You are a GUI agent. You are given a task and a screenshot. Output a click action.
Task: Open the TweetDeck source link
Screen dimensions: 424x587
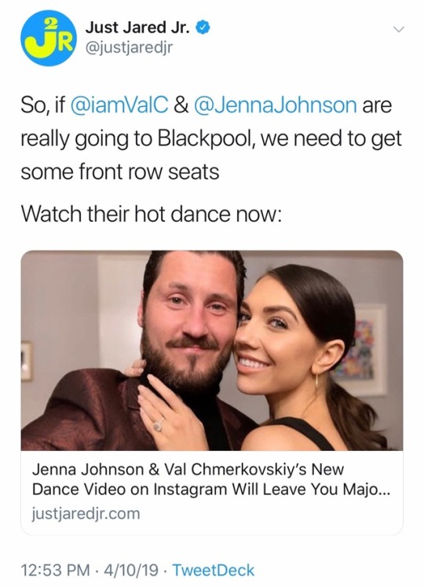[213, 570]
